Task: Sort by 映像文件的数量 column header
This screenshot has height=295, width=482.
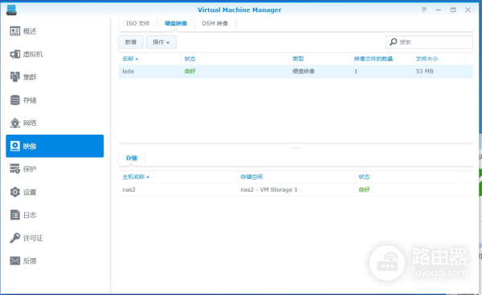Action: coord(381,59)
